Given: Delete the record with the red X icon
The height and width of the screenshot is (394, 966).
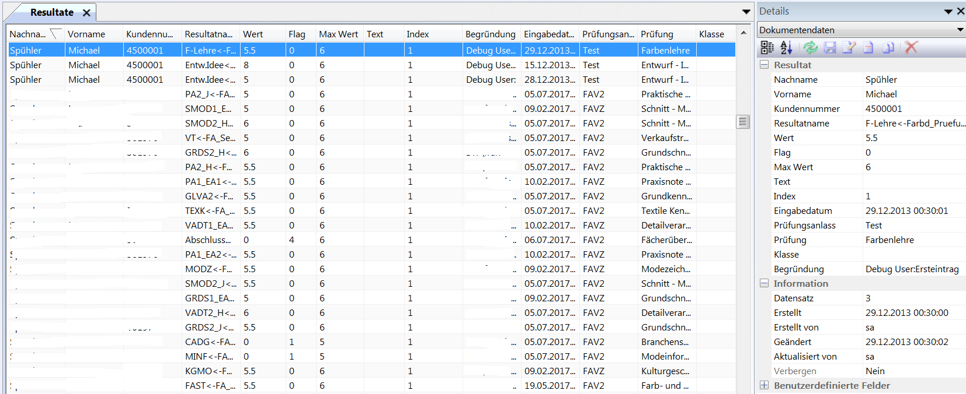Looking at the screenshot, I should (x=911, y=48).
